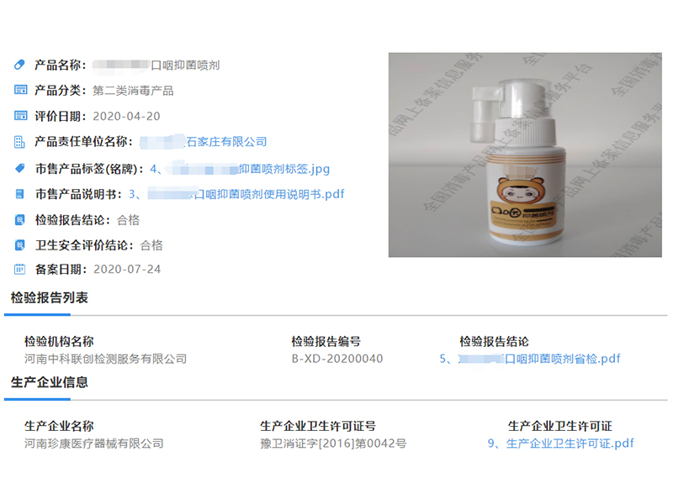Click the product category icon
Image resolution: width=673 pixels, height=504 pixels.
pos(20,90)
